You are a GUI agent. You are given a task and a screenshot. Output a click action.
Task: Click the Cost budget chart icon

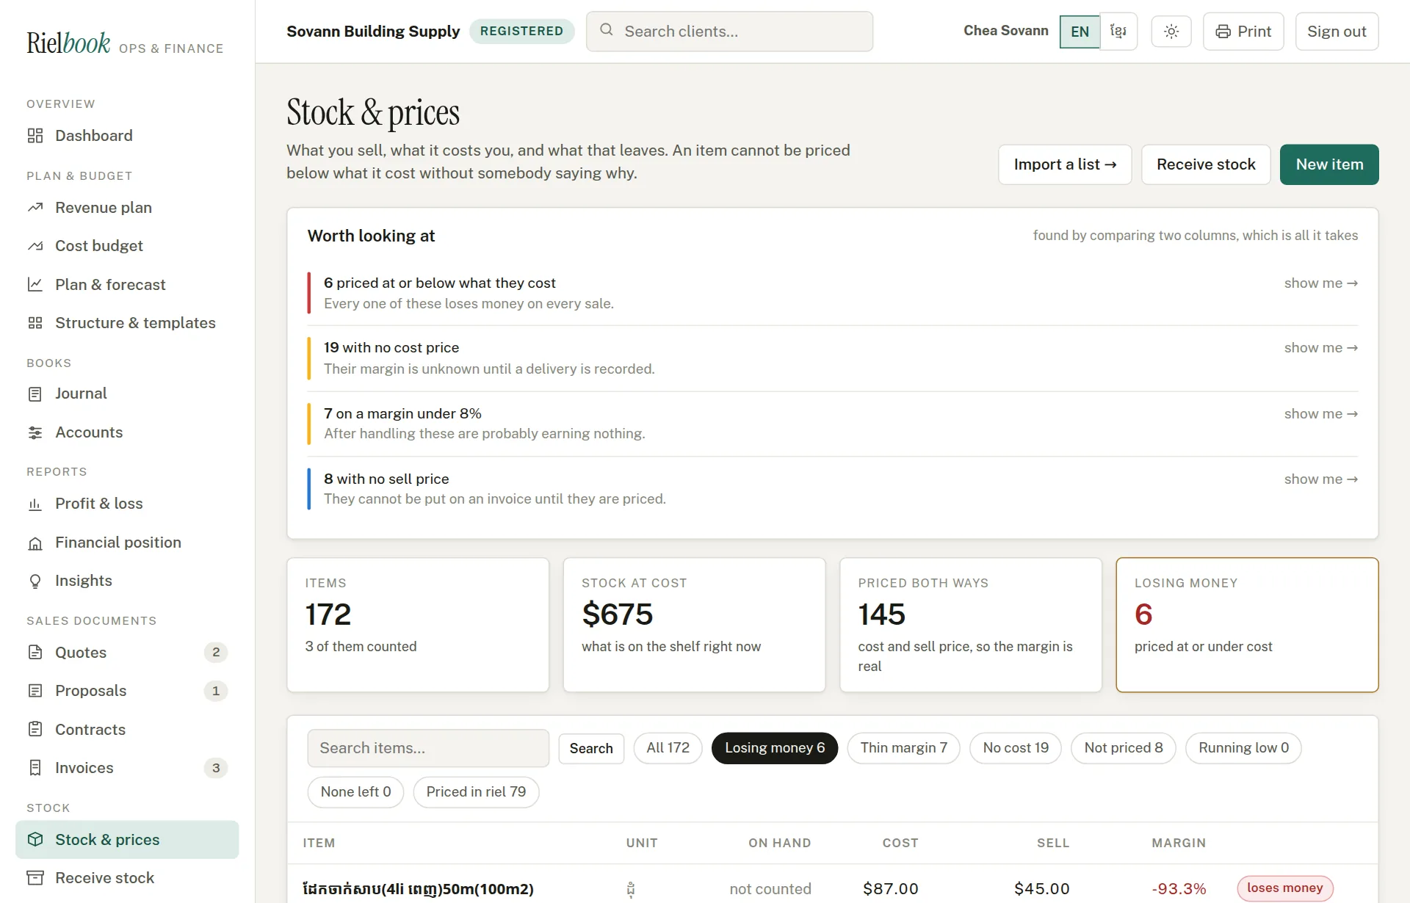click(x=35, y=246)
